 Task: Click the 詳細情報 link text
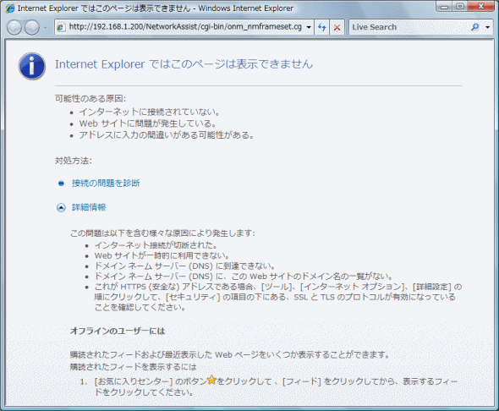(x=89, y=207)
